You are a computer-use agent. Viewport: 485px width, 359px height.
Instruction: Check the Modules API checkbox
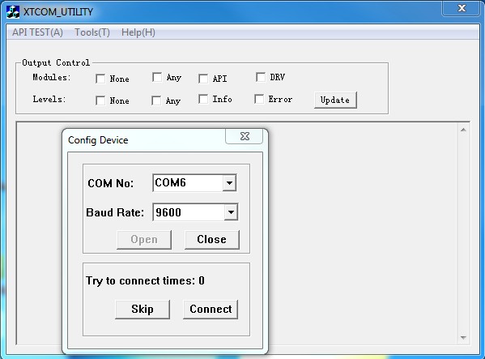(203, 79)
